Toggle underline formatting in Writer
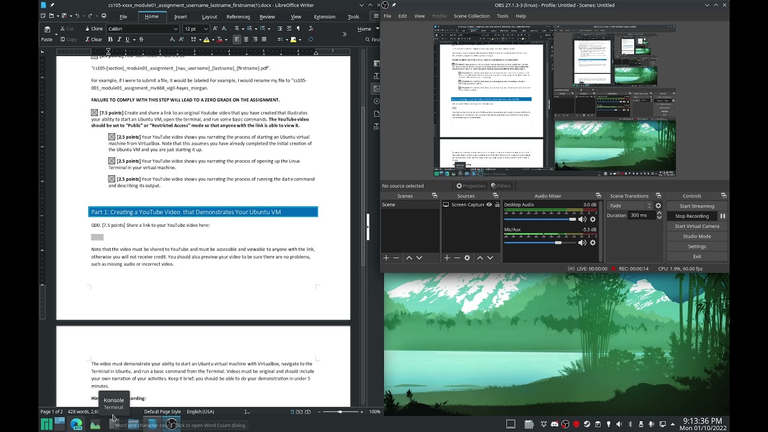Screen dimensions: 768x432 [x=127, y=40]
